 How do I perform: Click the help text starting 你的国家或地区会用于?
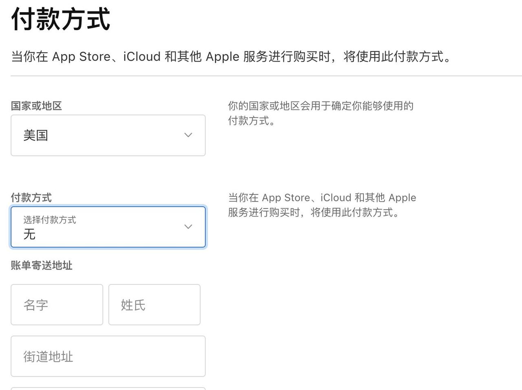click(x=321, y=106)
